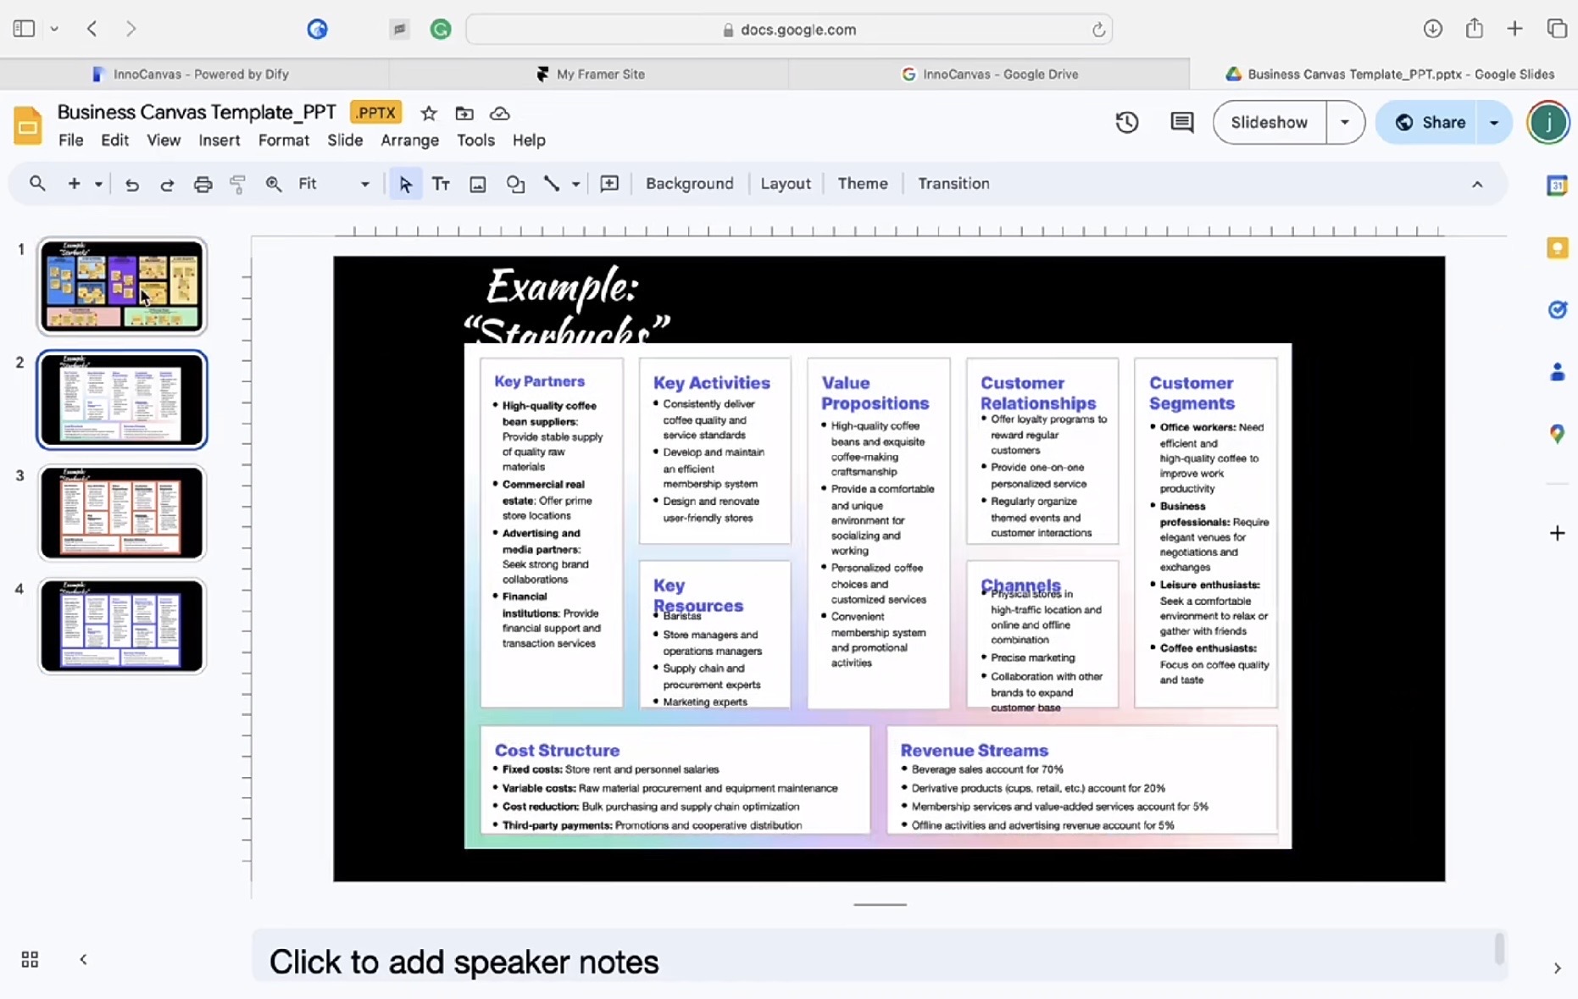Open version history clock icon
The image size is (1578, 999).
[1126, 122]
